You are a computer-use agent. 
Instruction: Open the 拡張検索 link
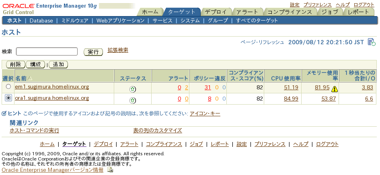click(118, 50)
